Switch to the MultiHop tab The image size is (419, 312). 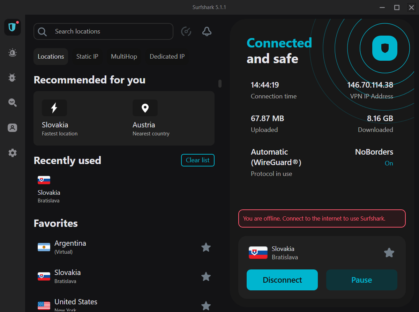coord(124,57)
